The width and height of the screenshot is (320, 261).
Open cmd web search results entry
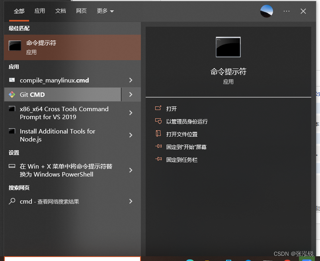pyautogui.click(x=63, y=201)
